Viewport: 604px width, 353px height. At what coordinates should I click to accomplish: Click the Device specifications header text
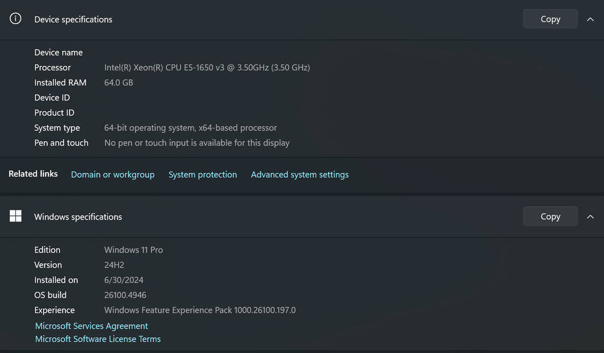pyautogui.click(x=73, y=19)
